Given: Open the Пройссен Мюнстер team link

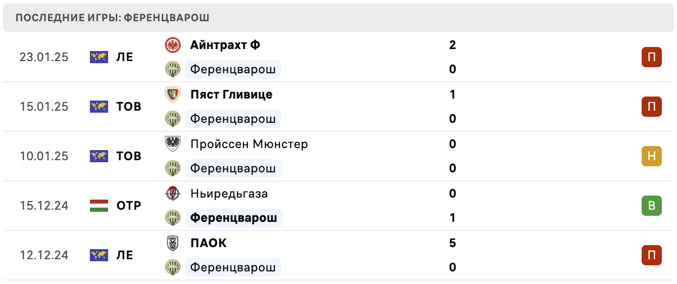Looking at the screenshot, I should [249, 144].
